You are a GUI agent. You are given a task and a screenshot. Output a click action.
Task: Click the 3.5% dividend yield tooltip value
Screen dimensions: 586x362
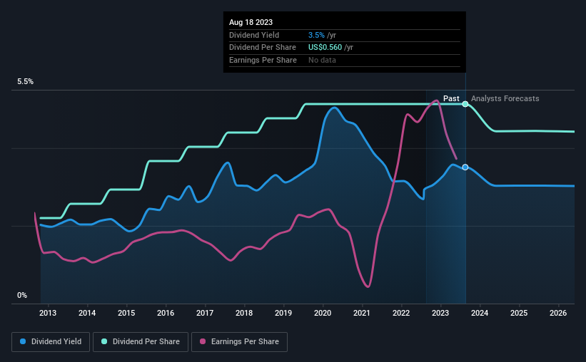[x=316, y=35]
